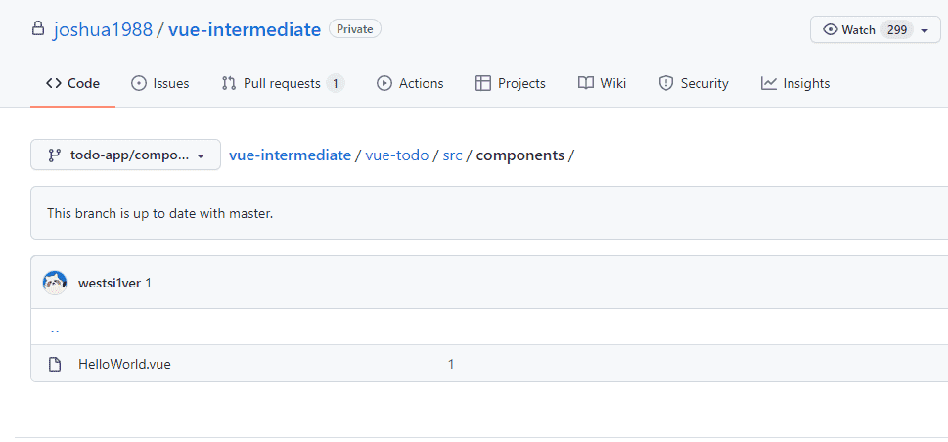Click the Code tab brackets icon

pos(53,83)
